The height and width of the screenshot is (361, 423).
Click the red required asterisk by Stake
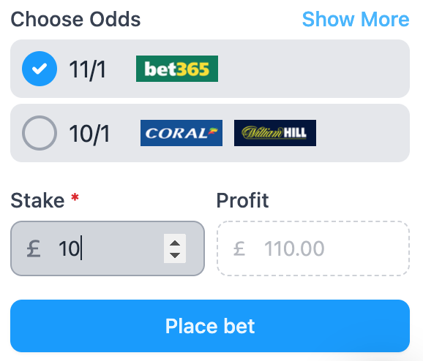[75, 197]
